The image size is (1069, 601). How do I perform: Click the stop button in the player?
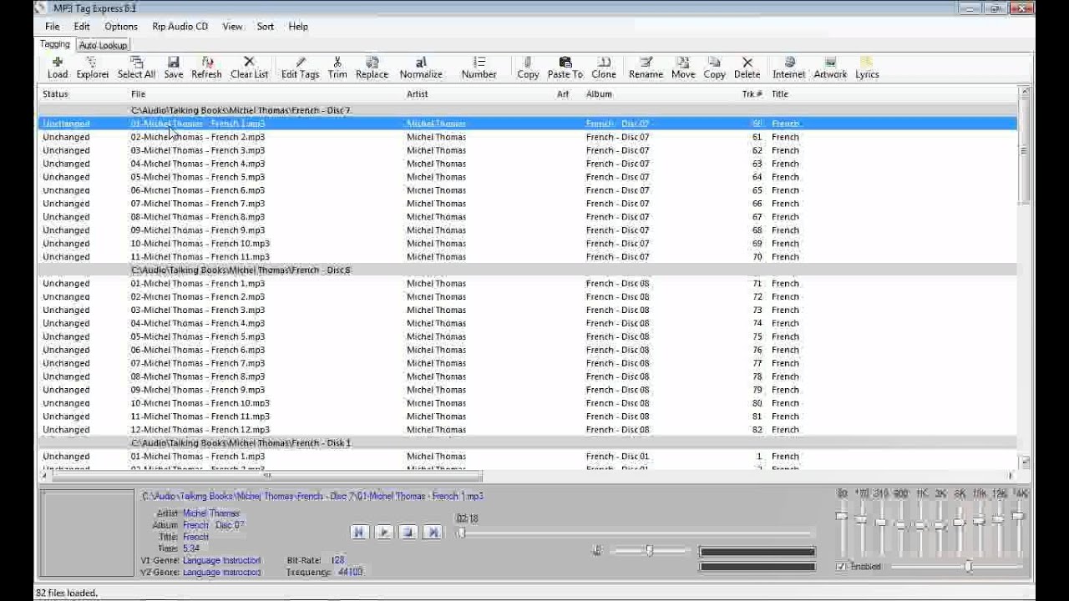click(x=408, y=532)
